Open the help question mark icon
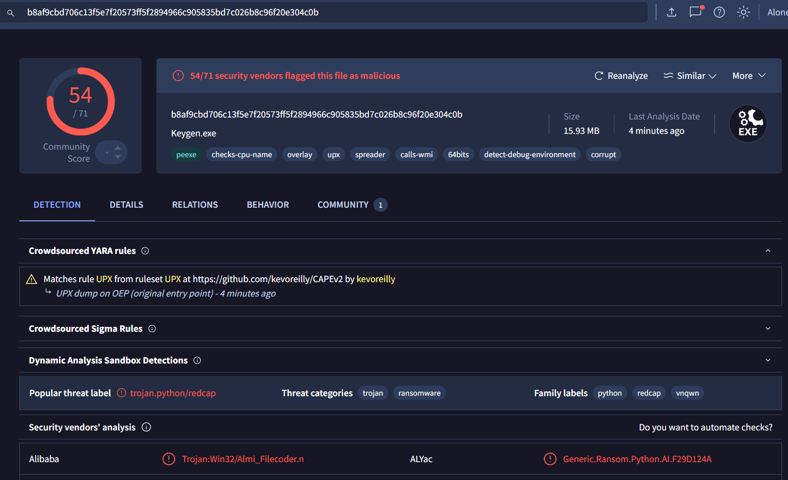Screen dimensions: 788x480 pyautogui.click(x=719, y=12)
